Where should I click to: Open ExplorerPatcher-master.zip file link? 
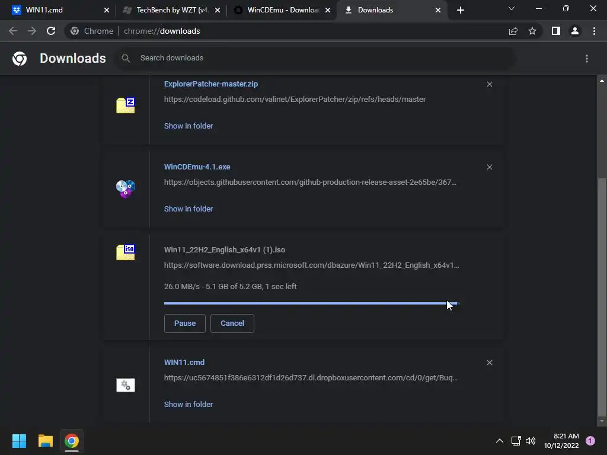point(211,84)
